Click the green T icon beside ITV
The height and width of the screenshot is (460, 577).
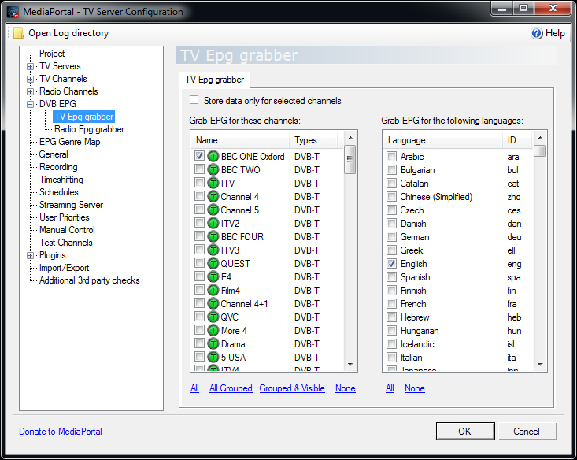coord(213,183)
